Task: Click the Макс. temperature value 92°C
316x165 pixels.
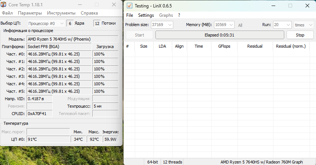Action: pos(94,139)
